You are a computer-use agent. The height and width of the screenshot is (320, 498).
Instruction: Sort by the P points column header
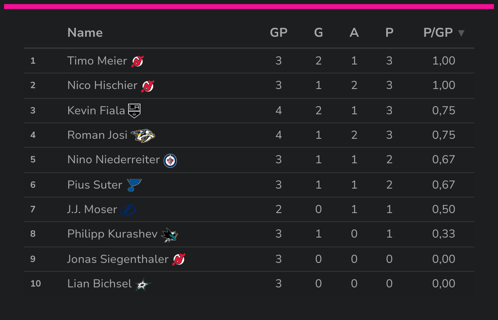[x=389, y=33]
